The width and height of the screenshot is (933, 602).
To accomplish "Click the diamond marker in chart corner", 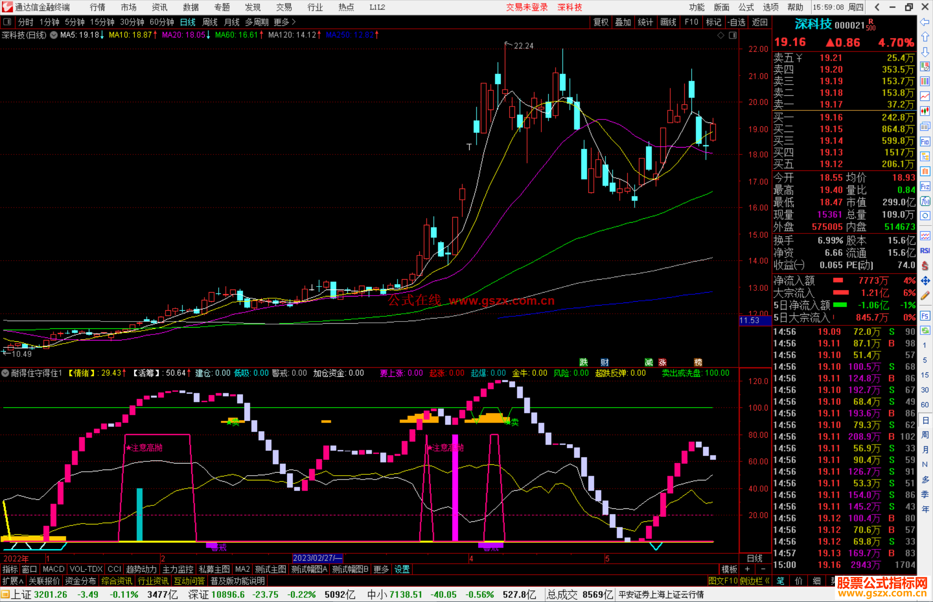I will [x=720, y=35].
